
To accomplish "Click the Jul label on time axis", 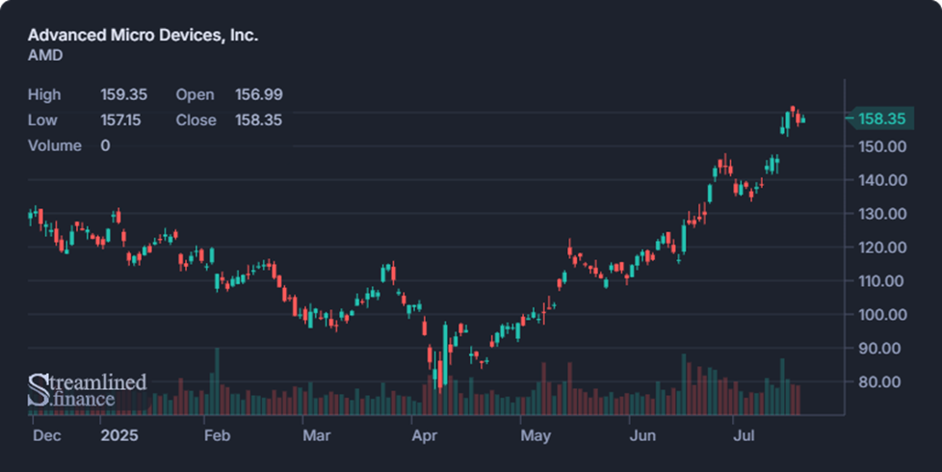I will [744, 435].
